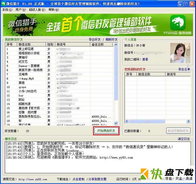Screen dimensions: 196x184
Task: Click the deleted-friends horizontal scrollbar thumb
Action: click(147, 121)
